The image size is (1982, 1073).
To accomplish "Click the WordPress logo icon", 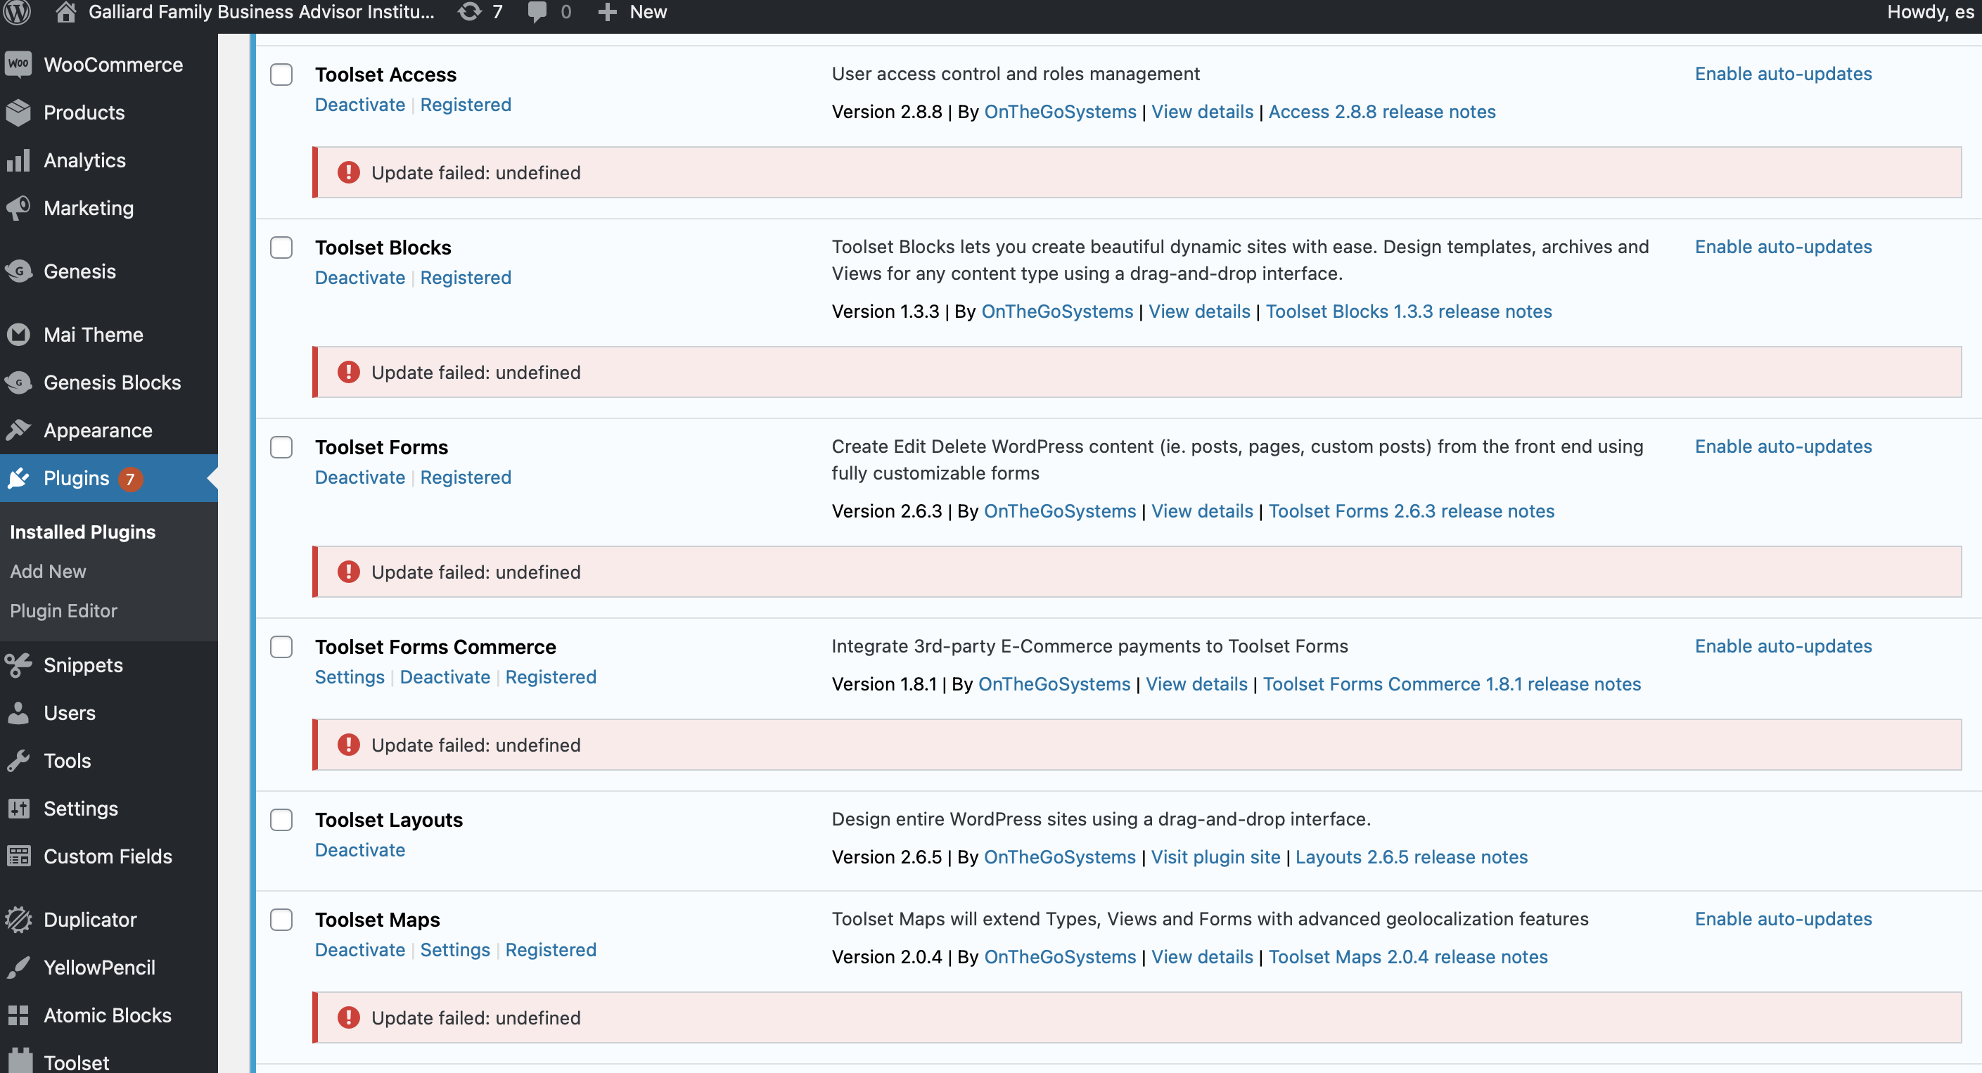I will 17,11.
